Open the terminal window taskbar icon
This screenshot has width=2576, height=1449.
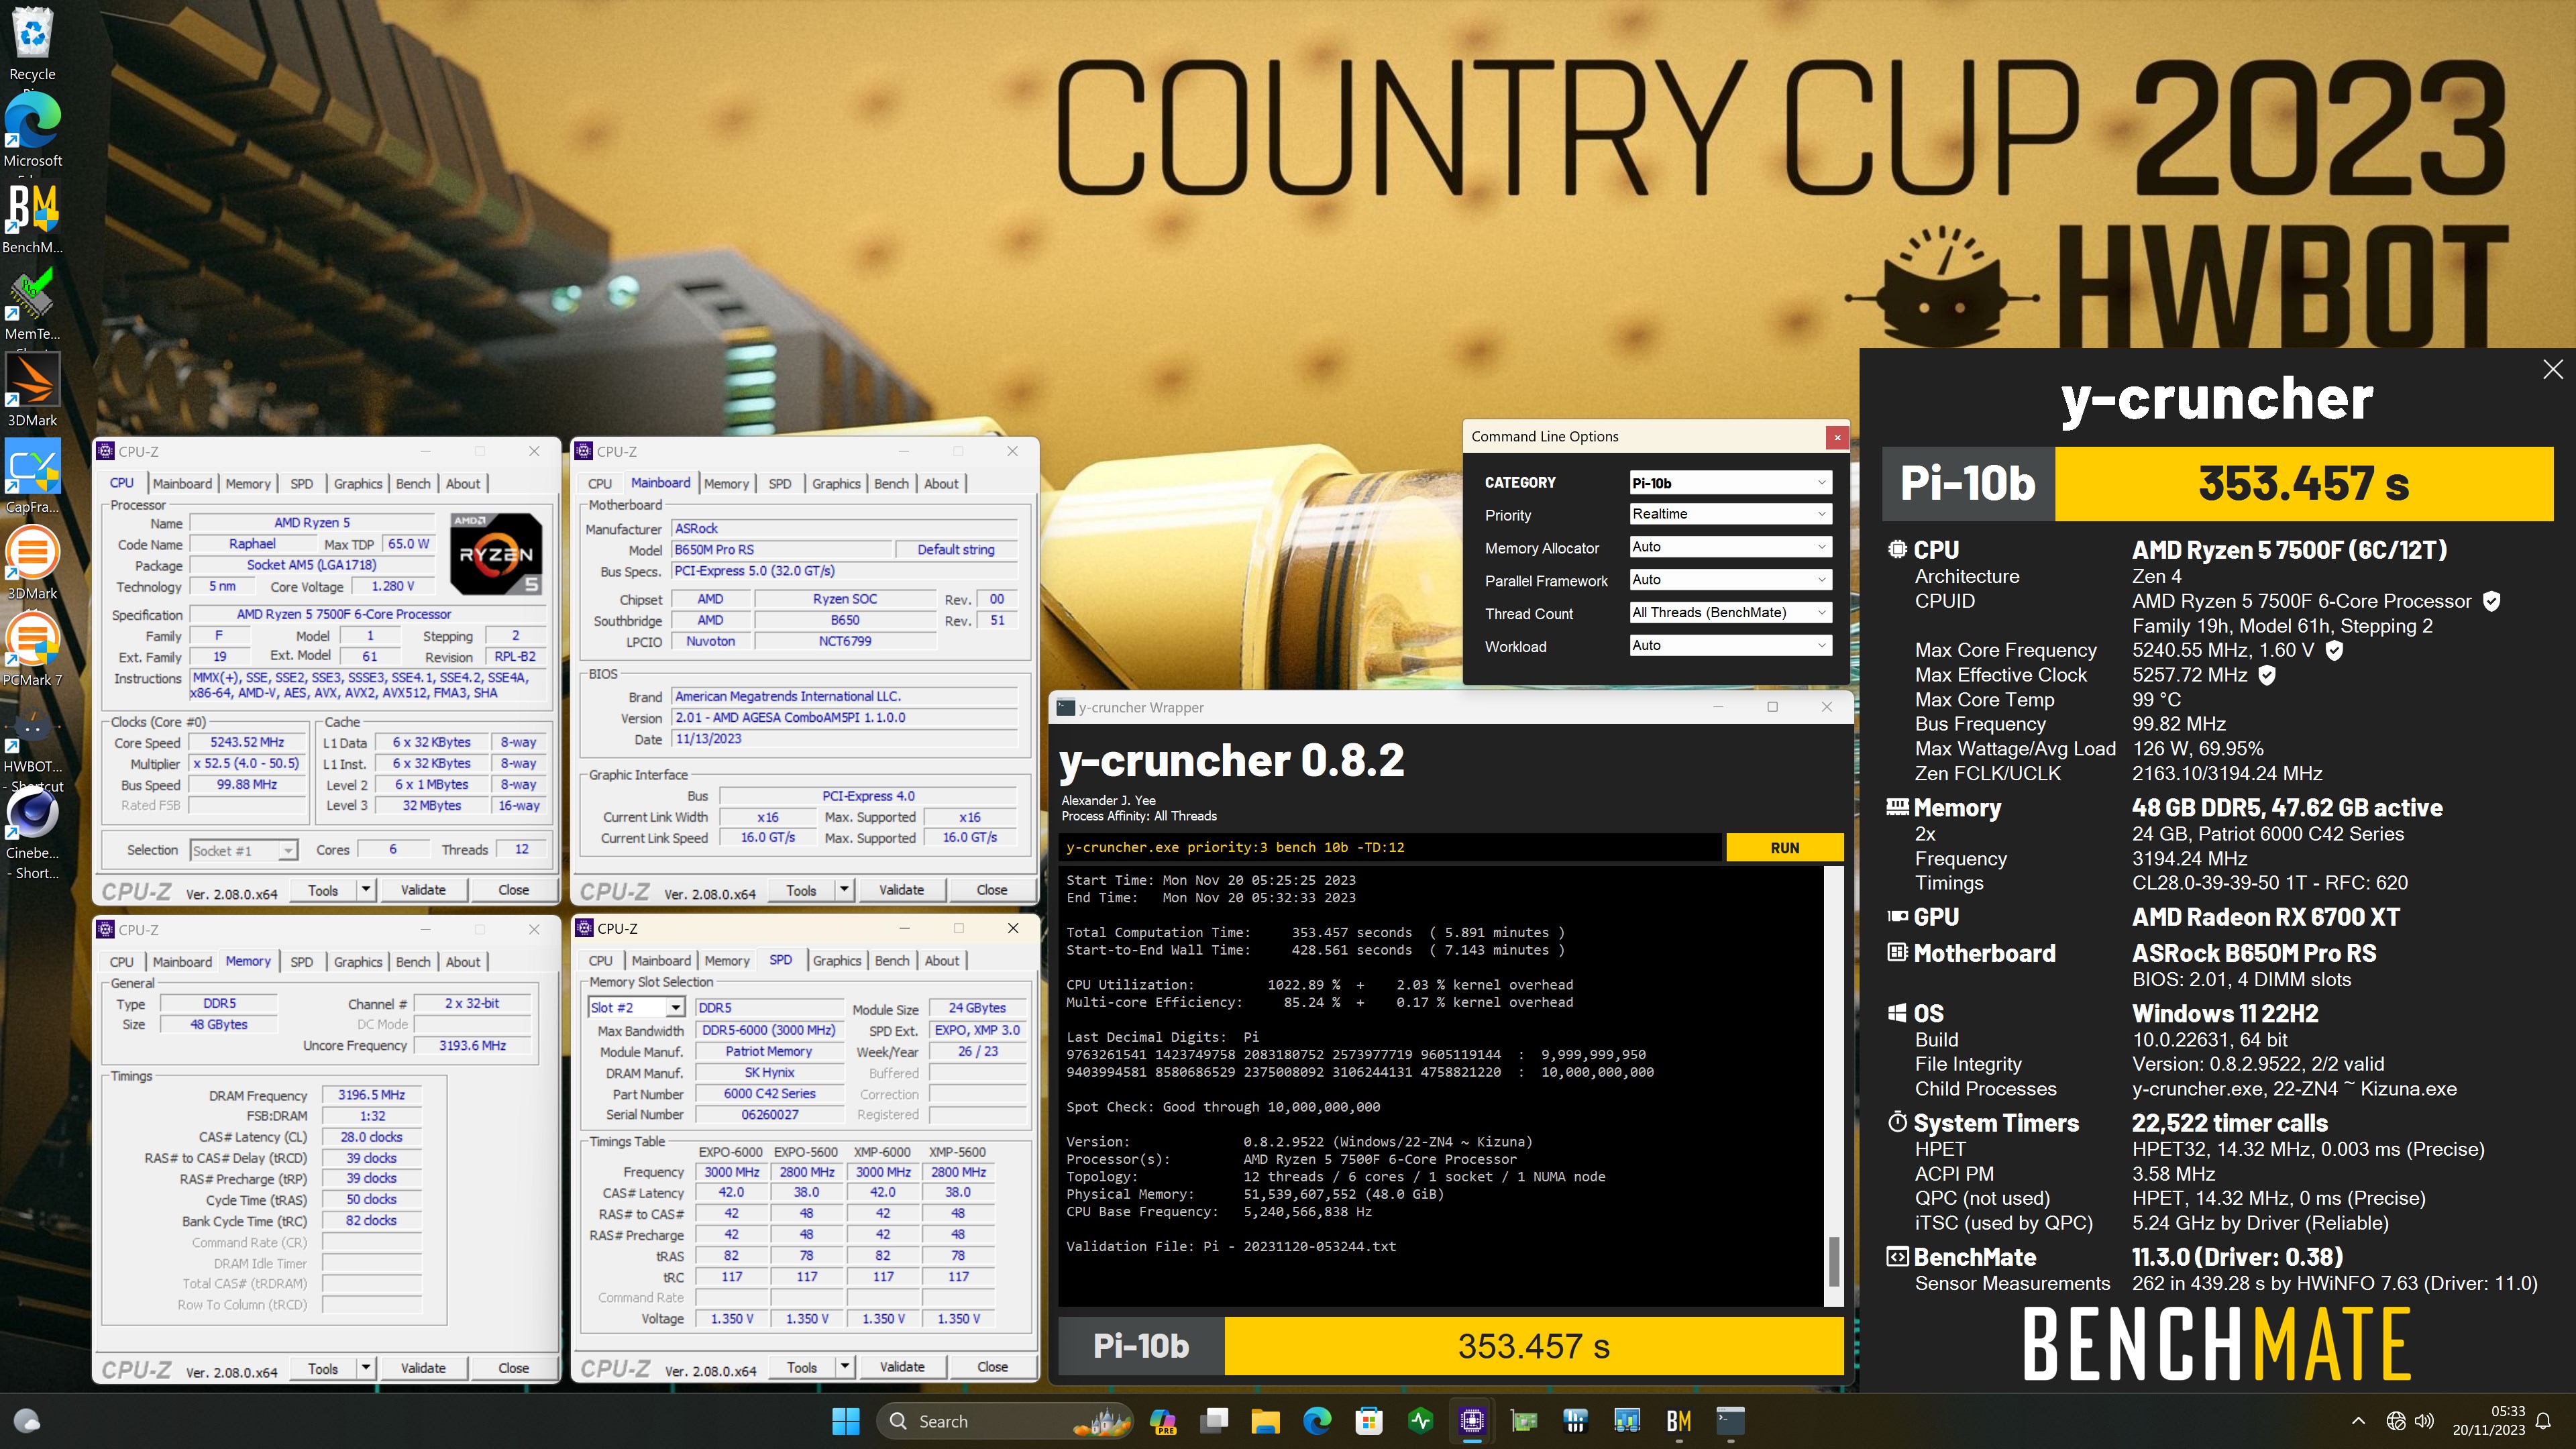click(x=1731, y=1421)
